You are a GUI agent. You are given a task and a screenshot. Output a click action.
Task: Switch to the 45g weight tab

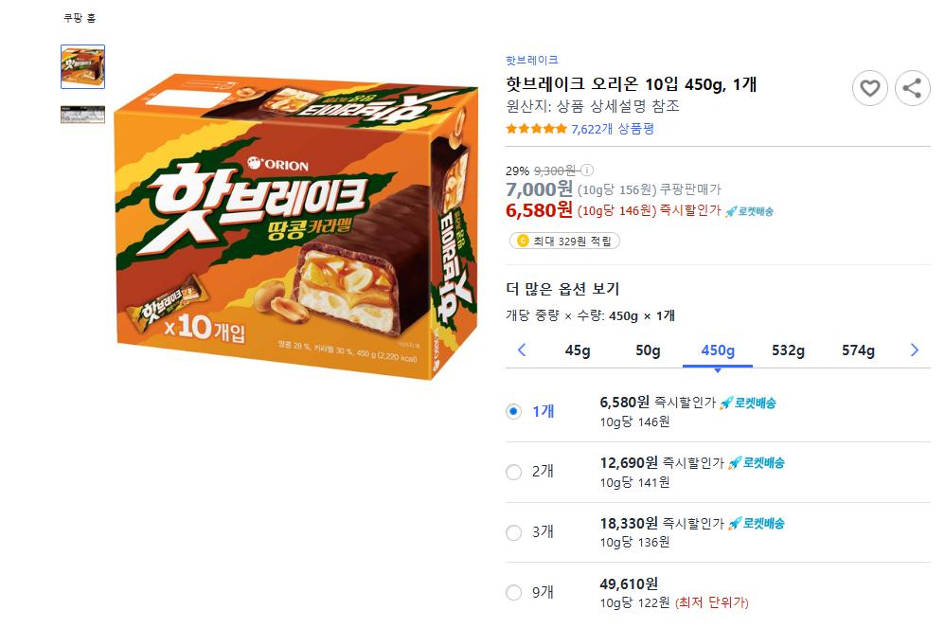(x=578, y=350)
